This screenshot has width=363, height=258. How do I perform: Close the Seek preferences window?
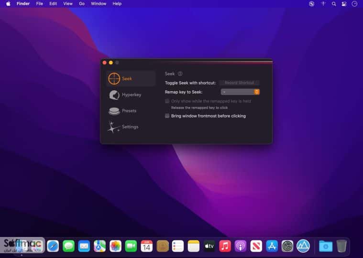[x=105, y=63]
